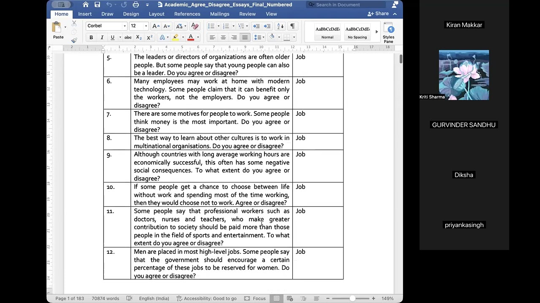Apply superscript formatting
The image size is (540, 303).
pyautogui.click(x=149, y=37)
